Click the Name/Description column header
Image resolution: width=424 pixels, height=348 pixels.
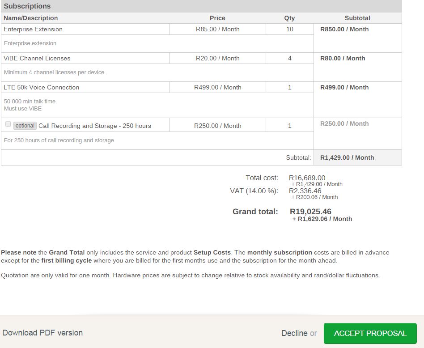31,18
